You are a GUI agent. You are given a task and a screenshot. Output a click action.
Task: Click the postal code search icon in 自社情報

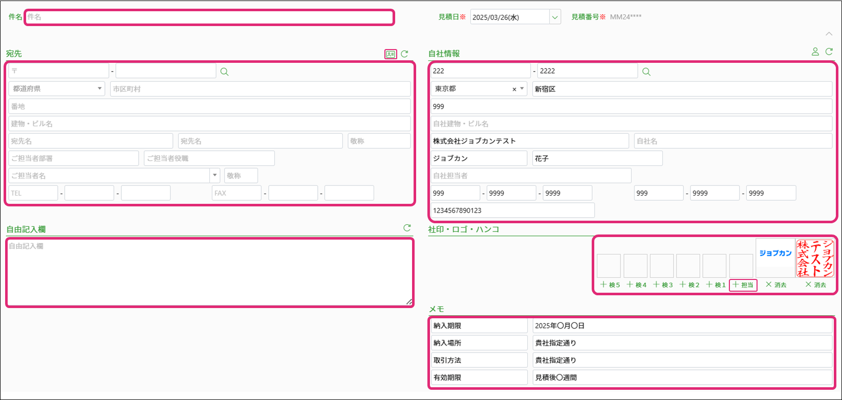tap(646, 72)
